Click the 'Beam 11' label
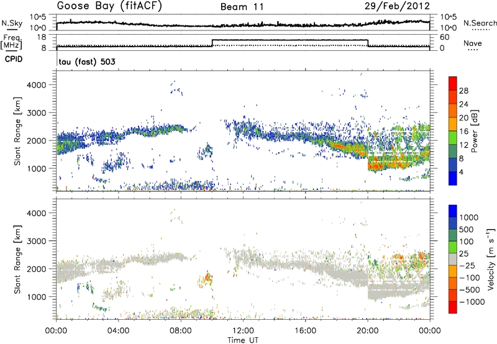This screenshot has height=344, width=497. (242, 7)
